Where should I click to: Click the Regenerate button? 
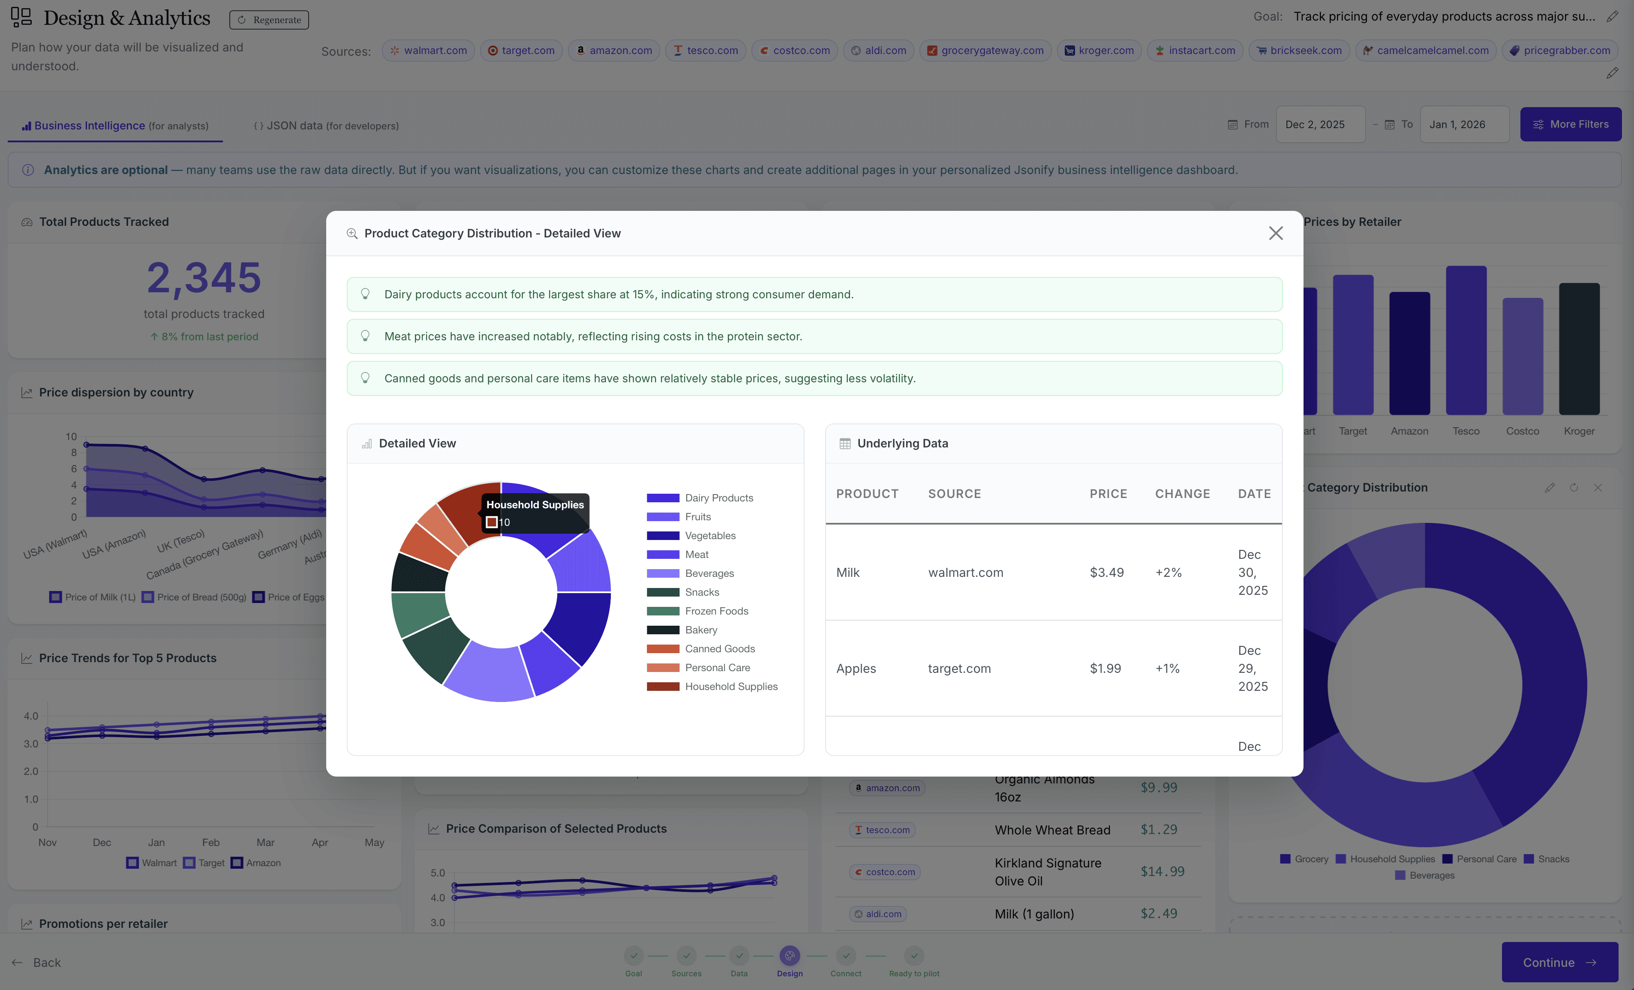click(x=269, y=20)
